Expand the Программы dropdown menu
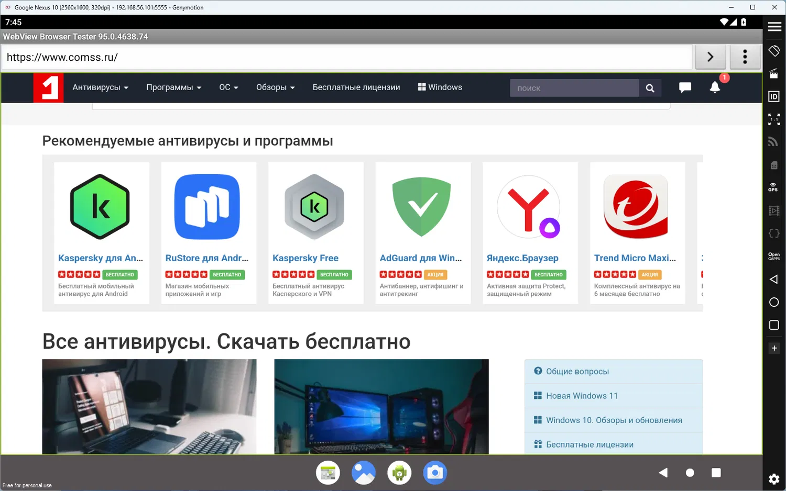The width and height of the screenshot is (786, 491). point(174,87)
